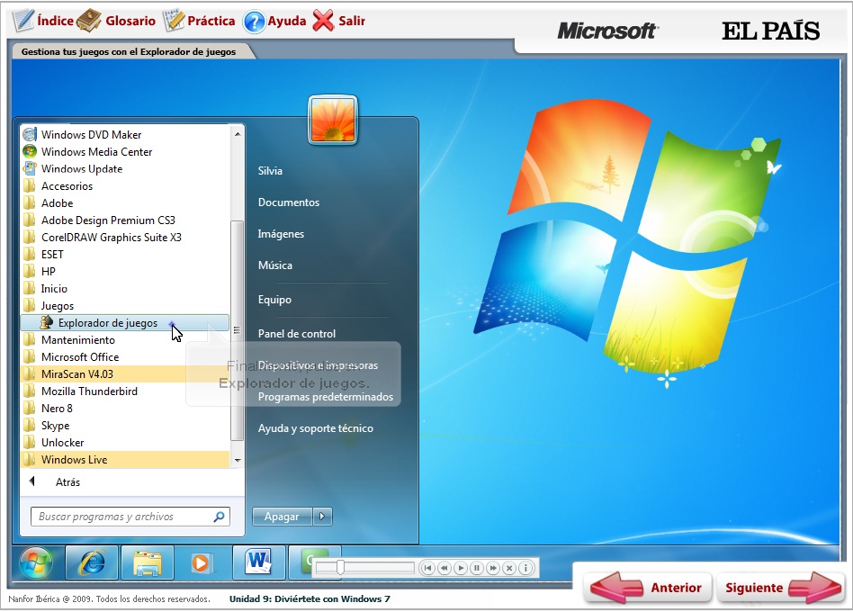Click the user account flower picture
Viewport: 853px width, 612px height.
(x=333, y=120)
